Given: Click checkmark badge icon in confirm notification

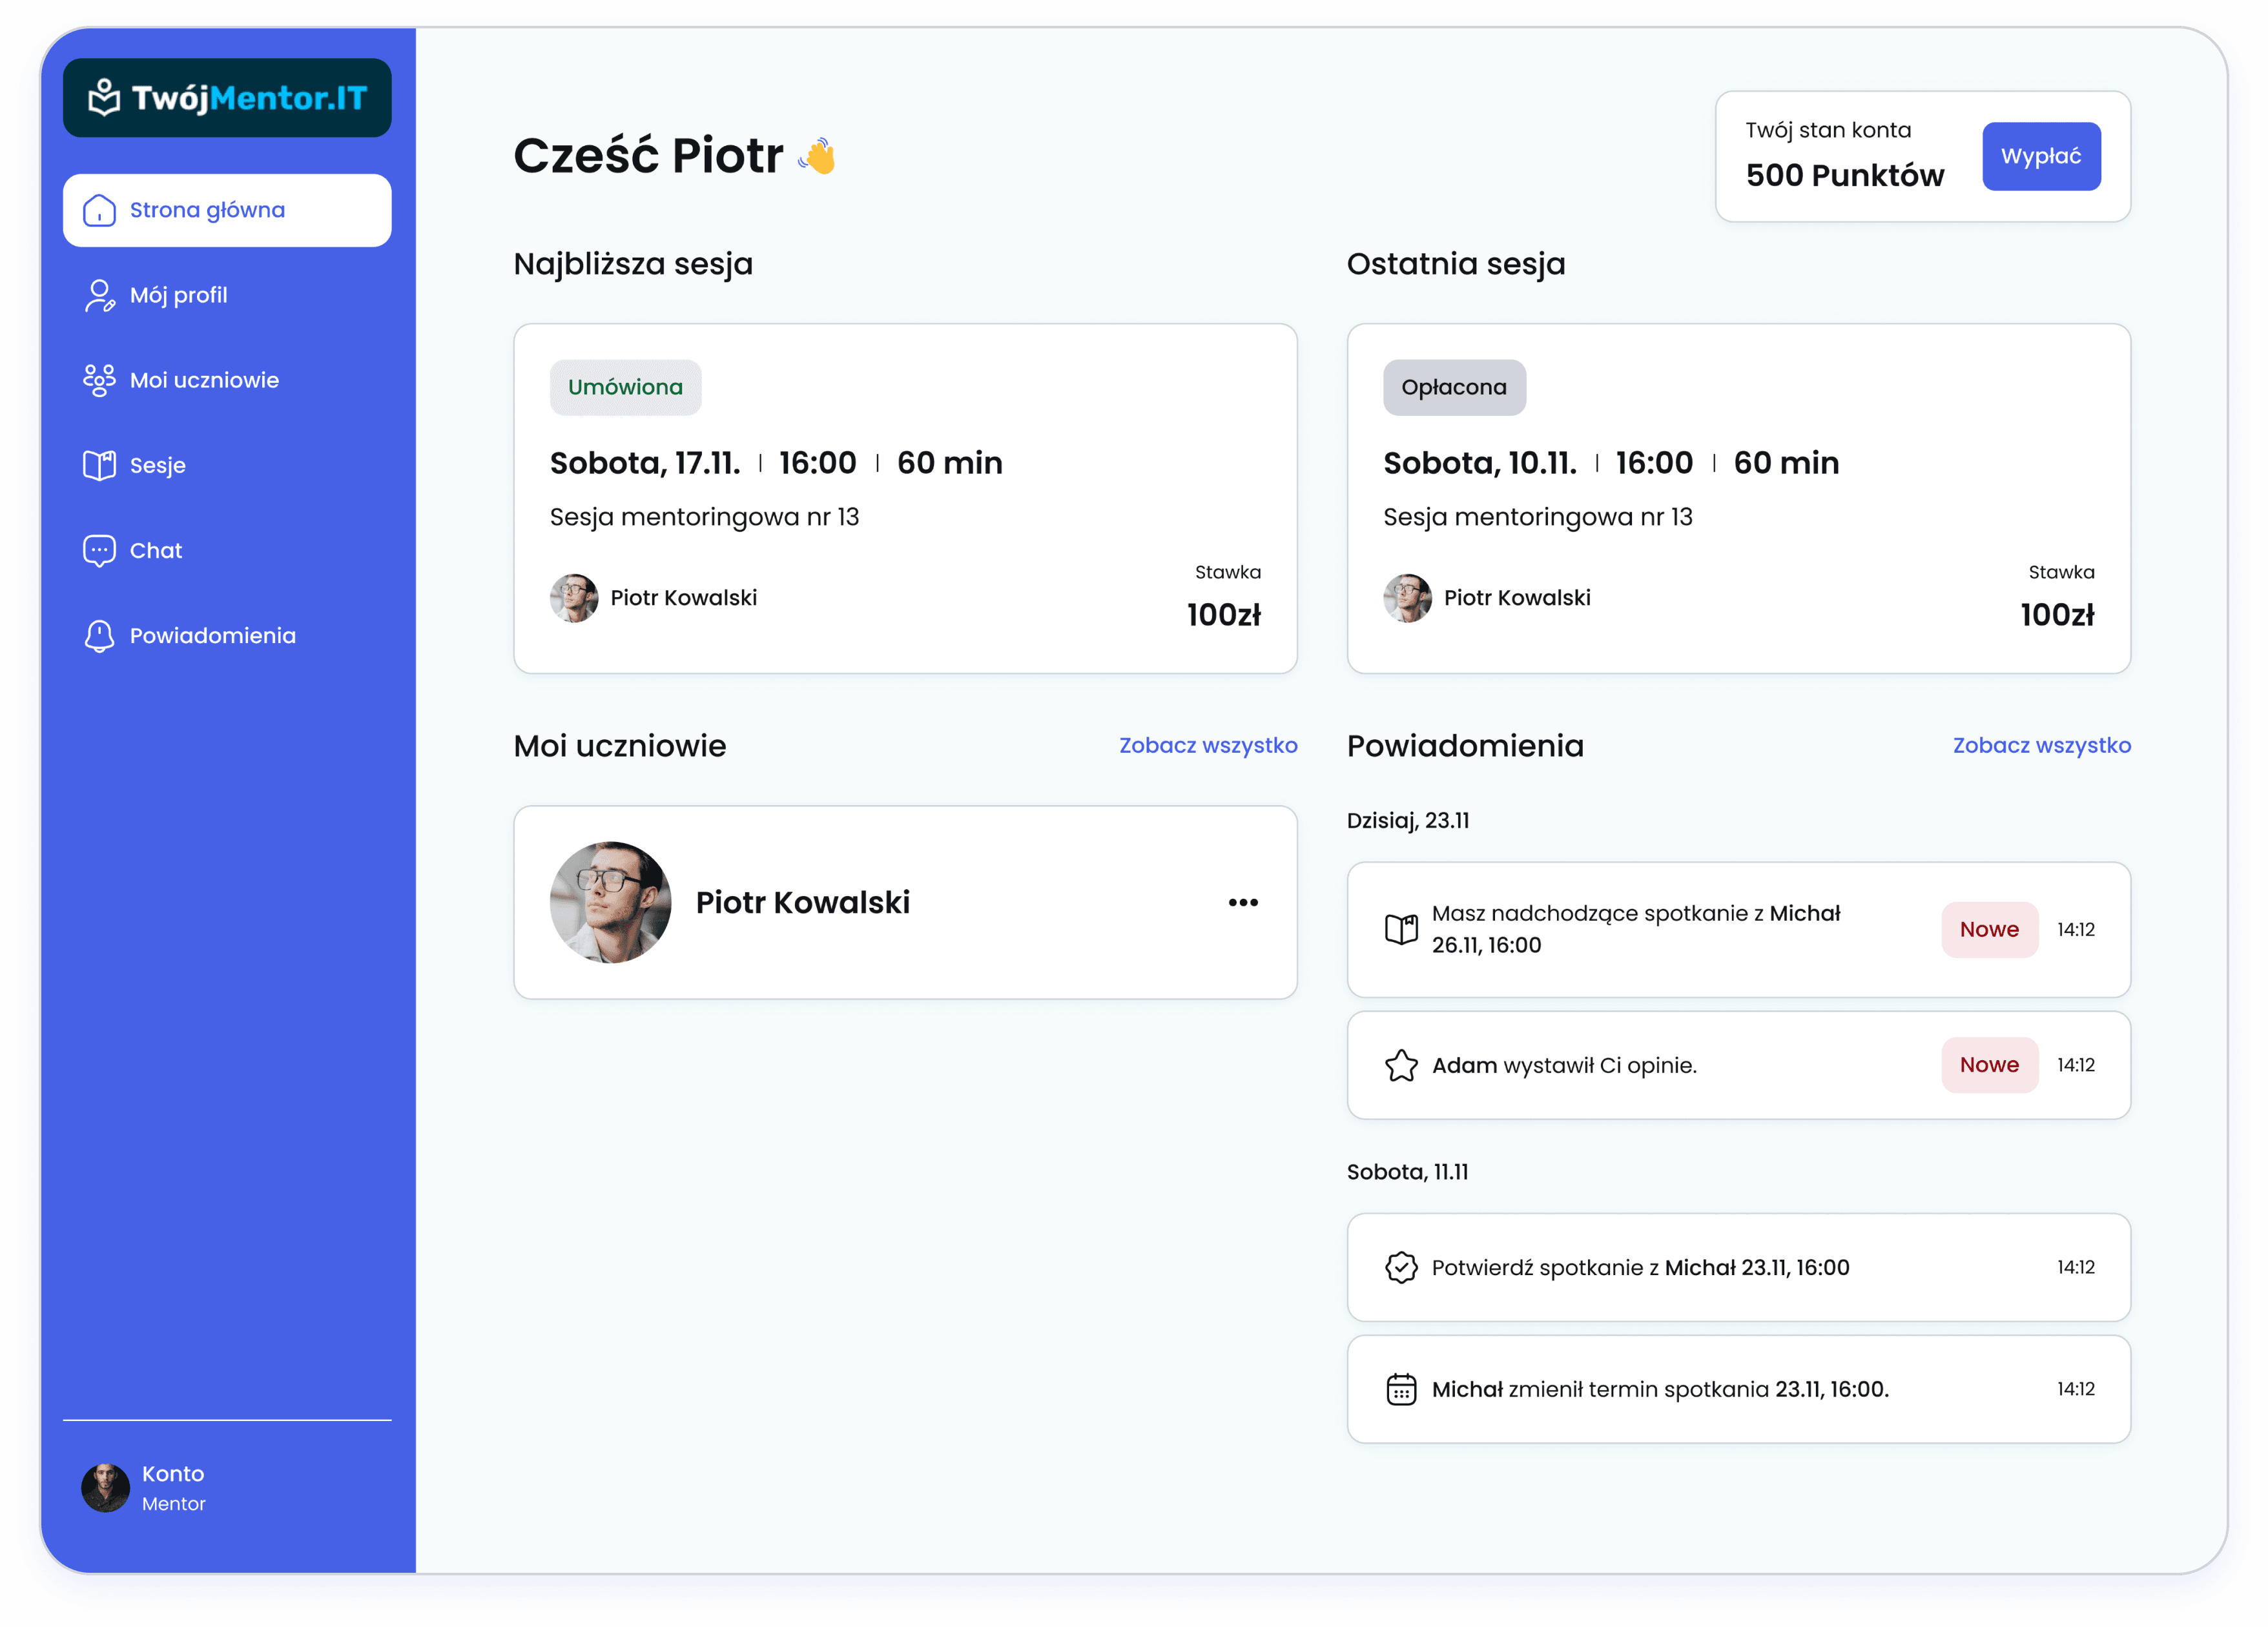Looking at the screenshot, I should coord(1401,1267).
